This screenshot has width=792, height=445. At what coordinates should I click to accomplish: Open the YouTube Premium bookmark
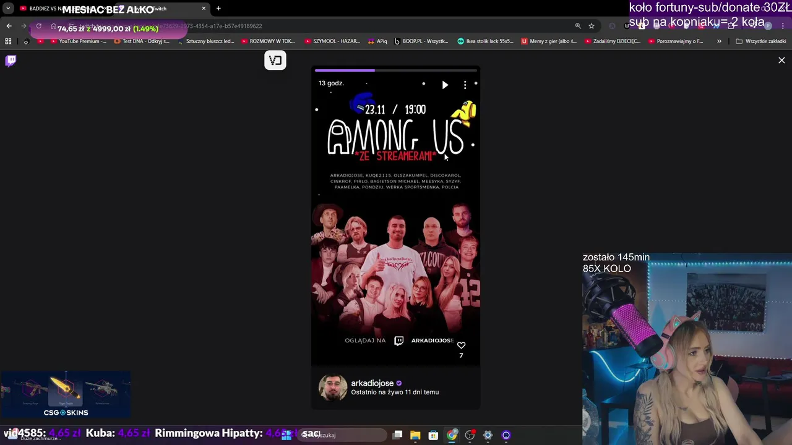pyautogui.click(x=77, y=41)
